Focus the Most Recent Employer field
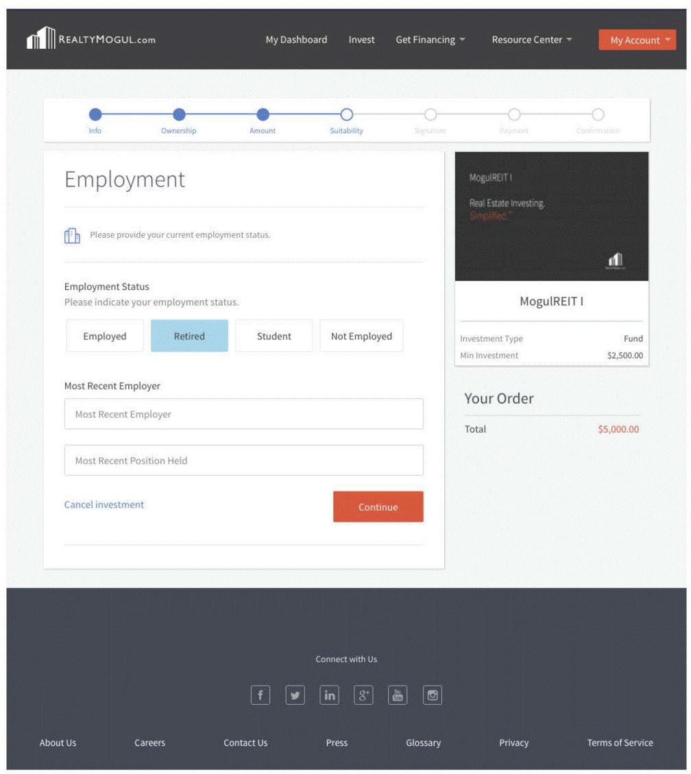 point(243,414)
